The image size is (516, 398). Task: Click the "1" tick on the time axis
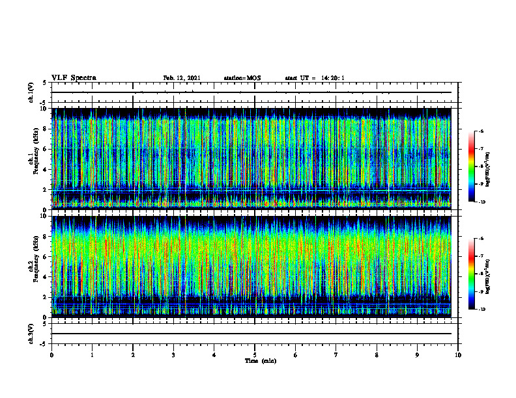pyautogui.click(x=92, y=355)
